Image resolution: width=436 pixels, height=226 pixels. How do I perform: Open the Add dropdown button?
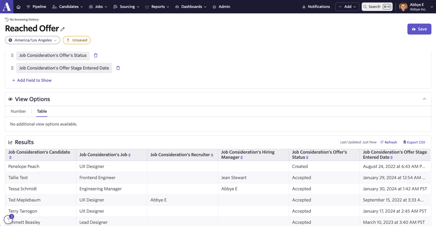347,7
